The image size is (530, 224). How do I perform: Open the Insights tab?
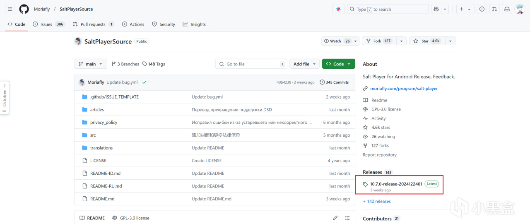(x=194, y=24)
